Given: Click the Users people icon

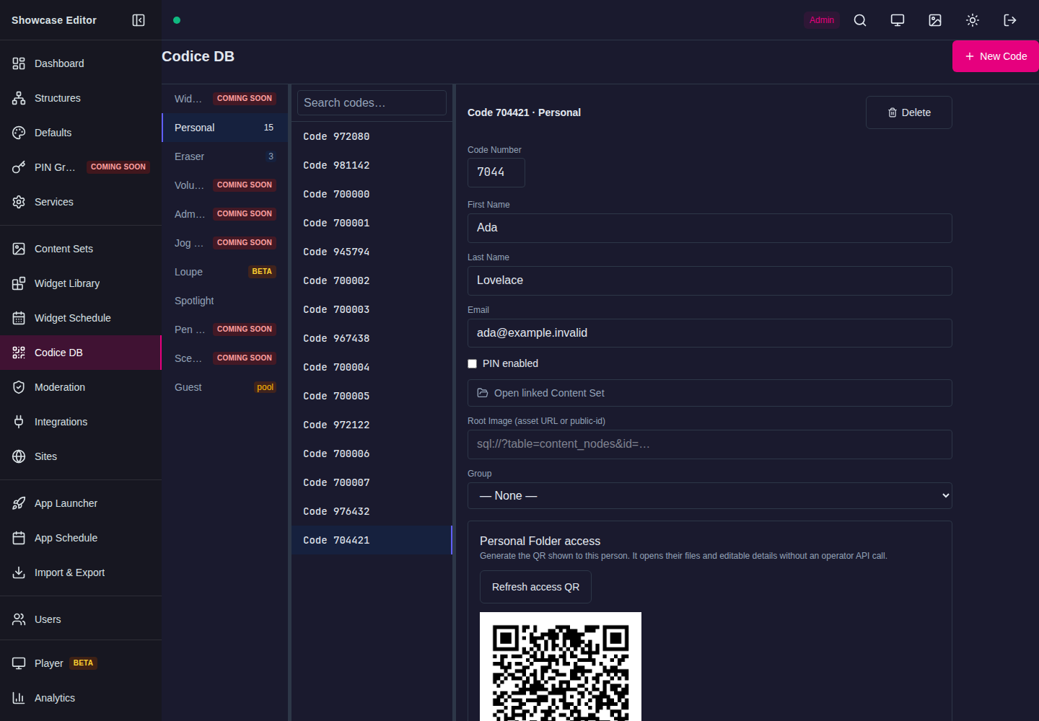Looking at the screenshot, I should click(x=19, y=619).
